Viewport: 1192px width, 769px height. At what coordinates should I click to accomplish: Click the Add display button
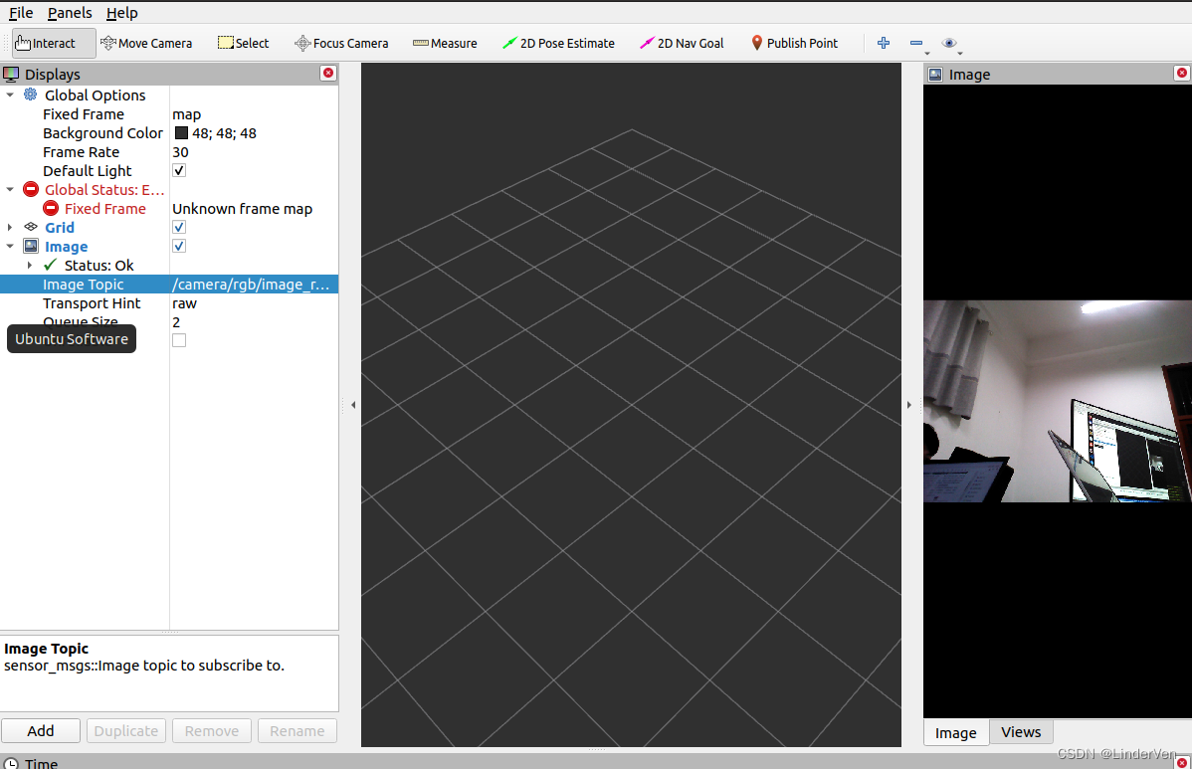[40, 731]
